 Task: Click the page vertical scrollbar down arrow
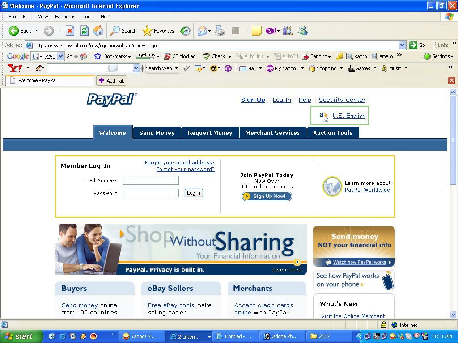(453, 315)
